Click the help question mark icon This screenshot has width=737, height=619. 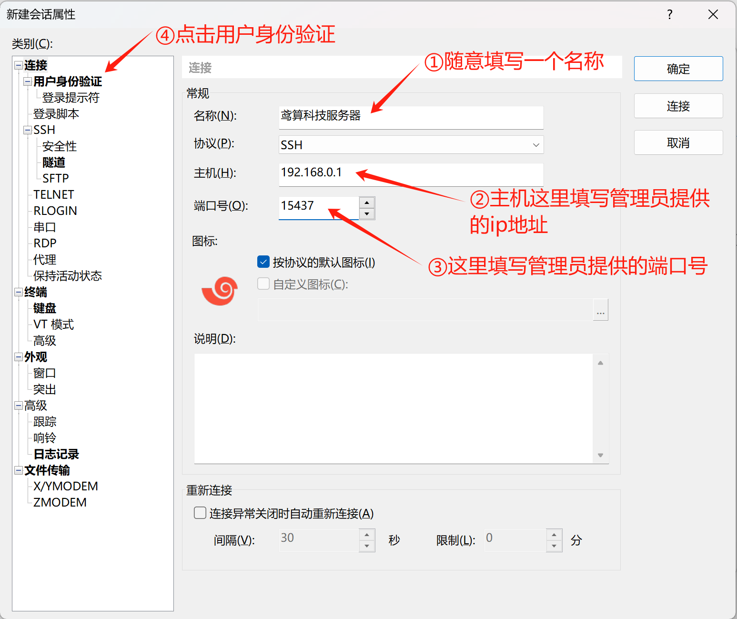coord(669,14)
